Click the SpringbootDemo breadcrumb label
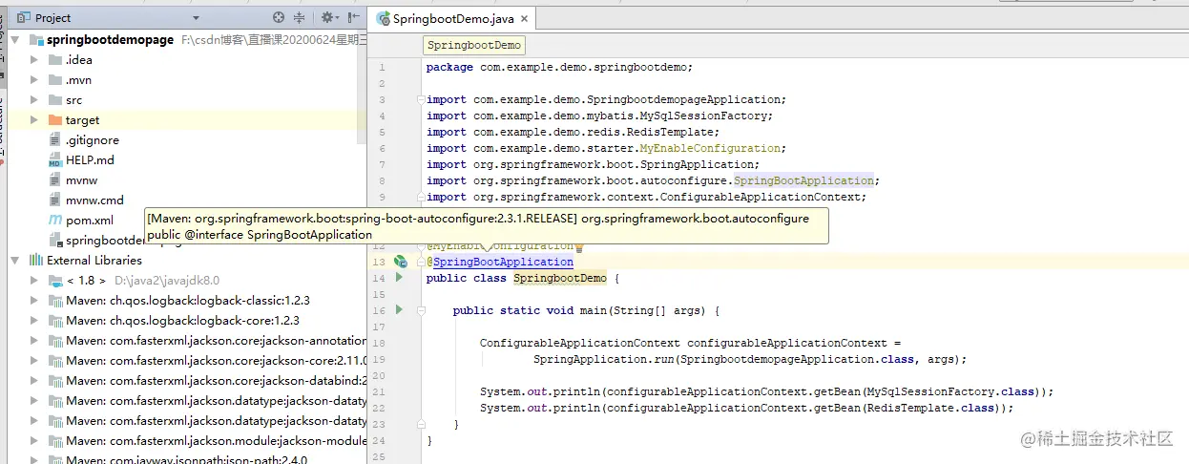 click(x=474, y=45)
